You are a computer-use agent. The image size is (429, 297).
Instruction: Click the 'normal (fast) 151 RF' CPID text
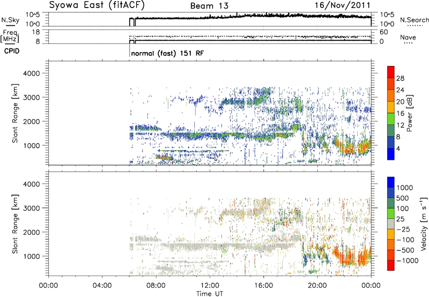tap(167, 53)
